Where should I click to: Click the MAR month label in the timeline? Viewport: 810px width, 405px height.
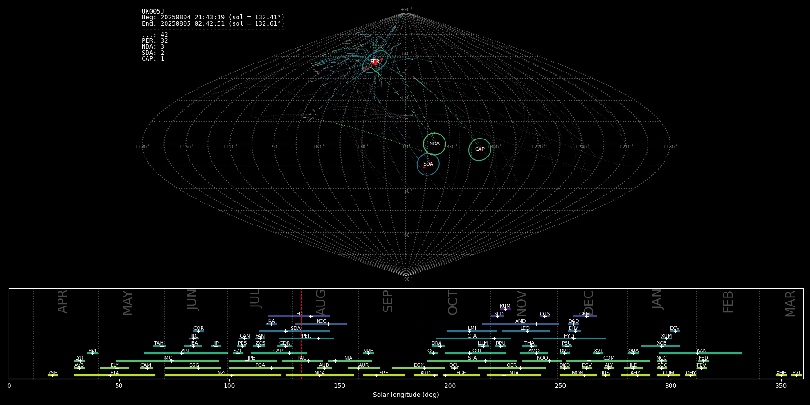[x=790, y=304]
